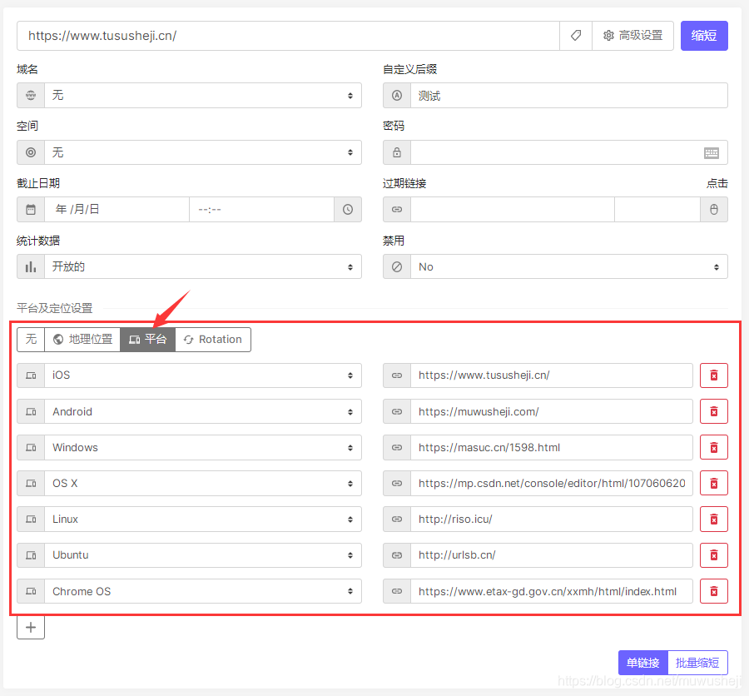Switch to the Rotation tab
The height and width of the screenshot is (696, 749).
(x=213, y=340)
